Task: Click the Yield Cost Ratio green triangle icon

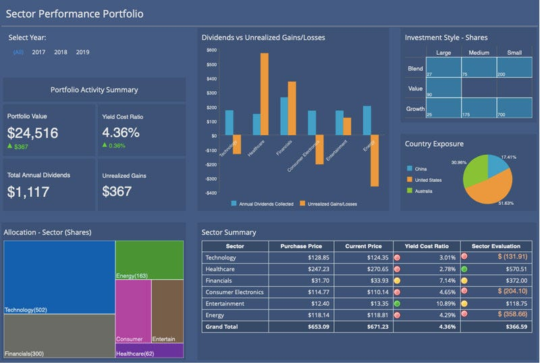Action: [x=105, y=145]
